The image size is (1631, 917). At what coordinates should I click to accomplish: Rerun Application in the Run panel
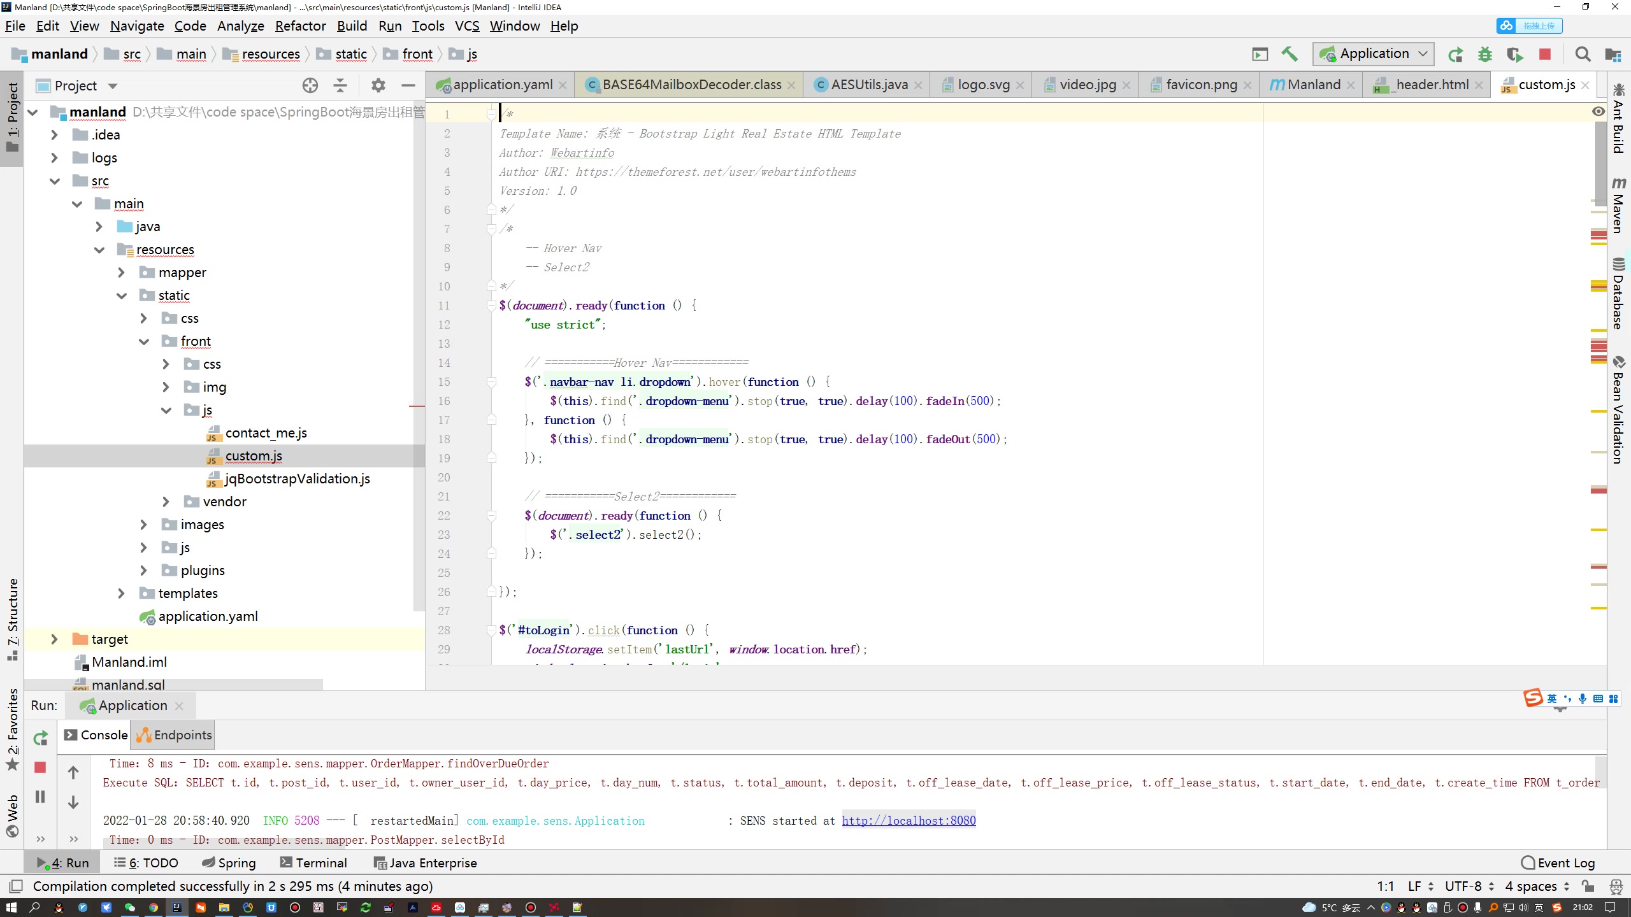(40, 738)
